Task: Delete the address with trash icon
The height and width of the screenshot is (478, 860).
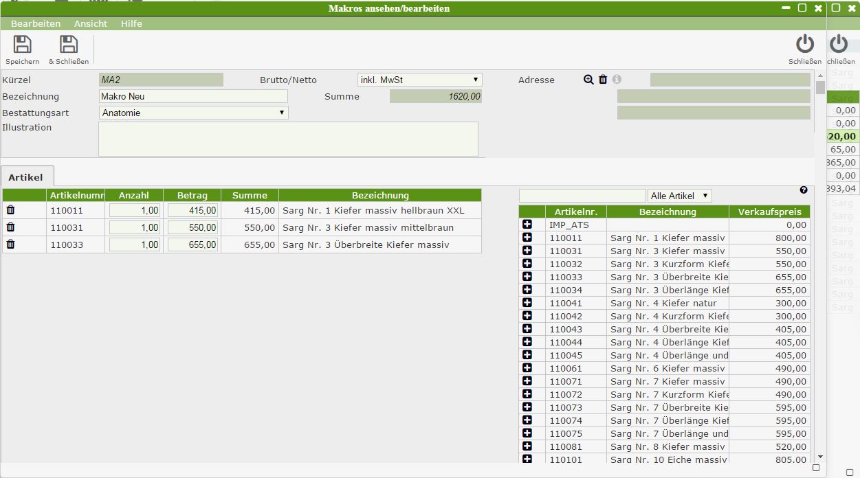Action: (603, 80)
